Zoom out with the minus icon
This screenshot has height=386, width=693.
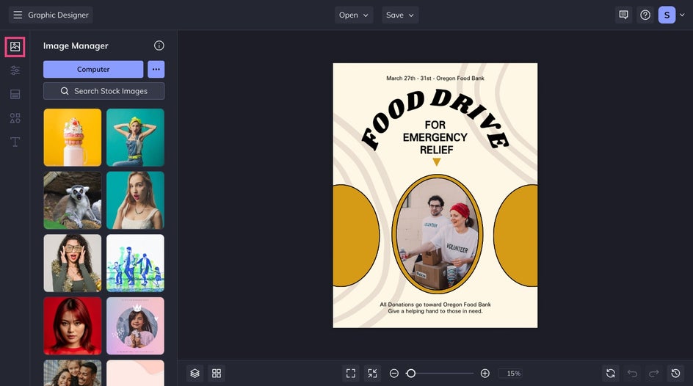click(394, 374)
